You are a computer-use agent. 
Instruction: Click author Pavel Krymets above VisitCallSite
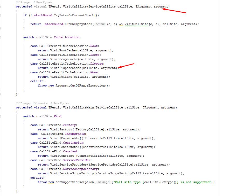click(x=44, y=2)
